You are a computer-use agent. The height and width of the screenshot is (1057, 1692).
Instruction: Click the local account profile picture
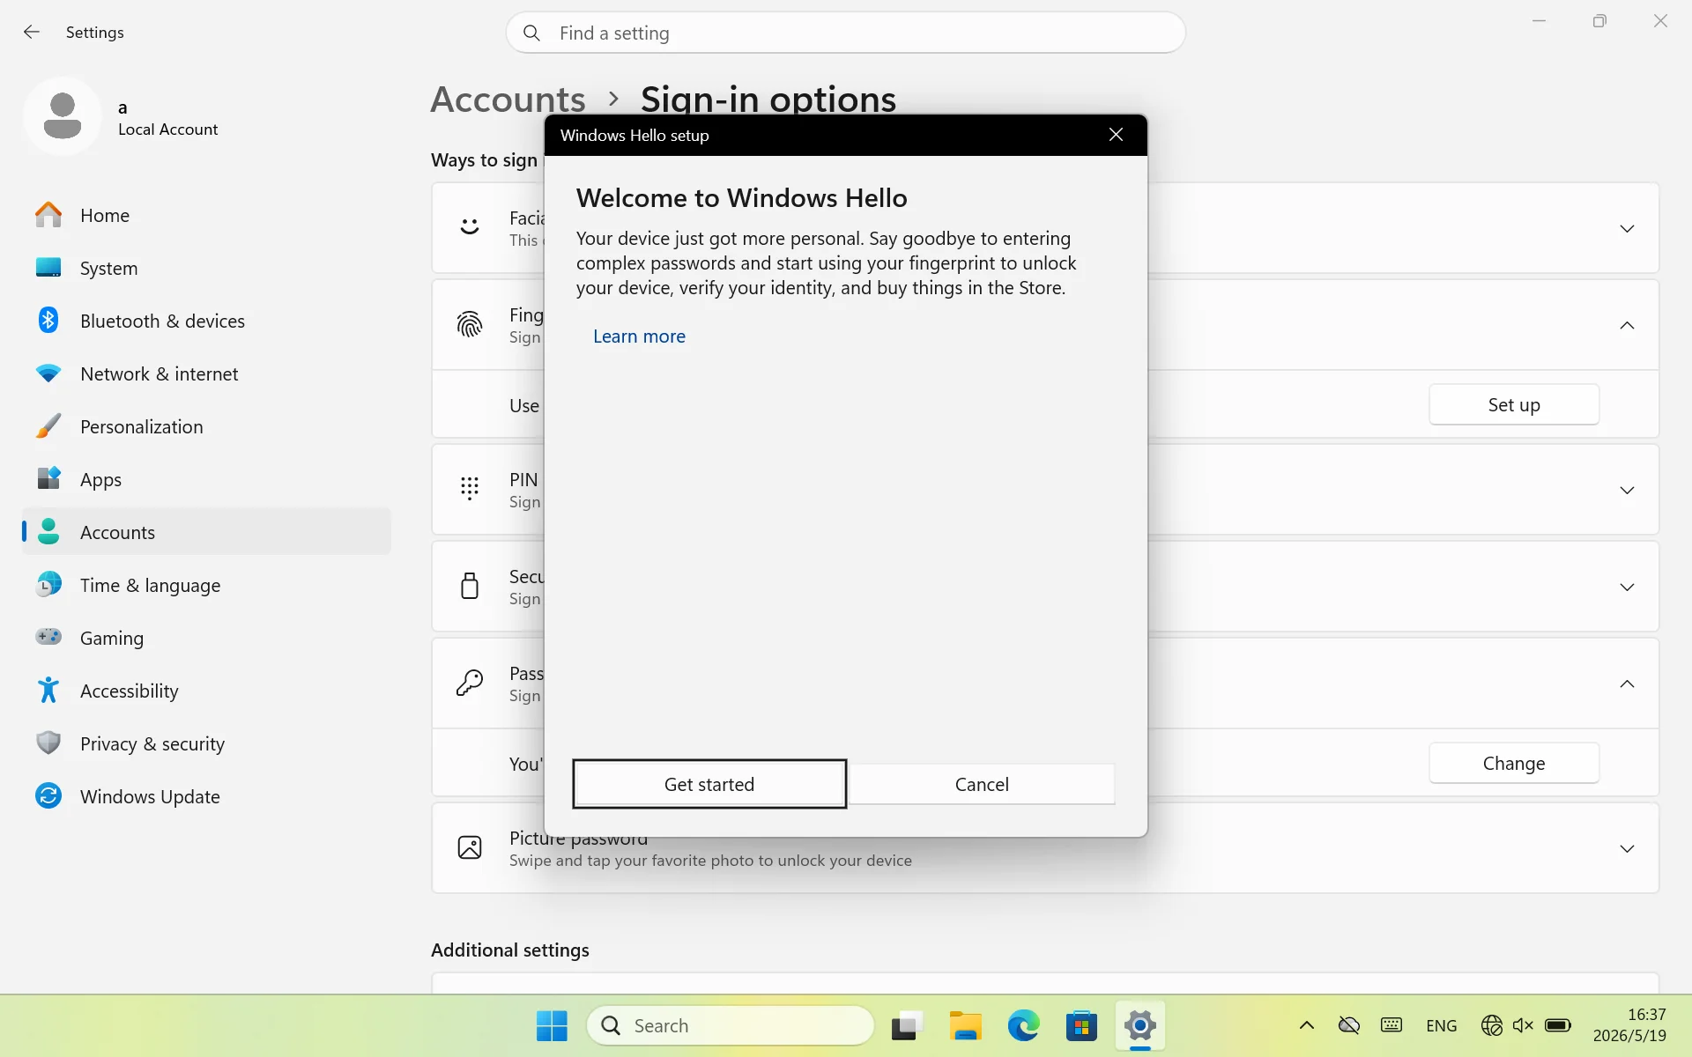click(63, 116)
